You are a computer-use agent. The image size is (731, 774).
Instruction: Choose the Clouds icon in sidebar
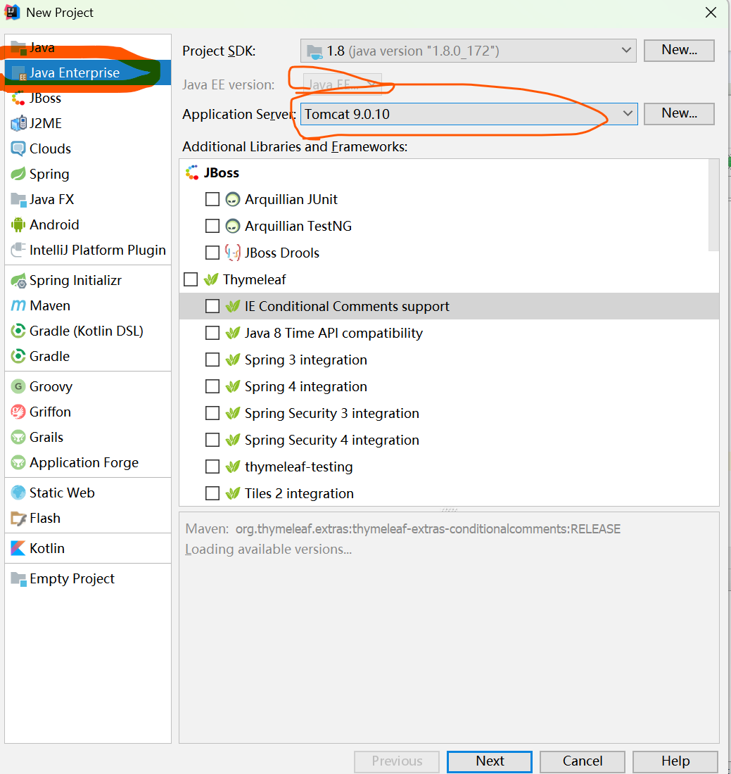pos(18,148)
